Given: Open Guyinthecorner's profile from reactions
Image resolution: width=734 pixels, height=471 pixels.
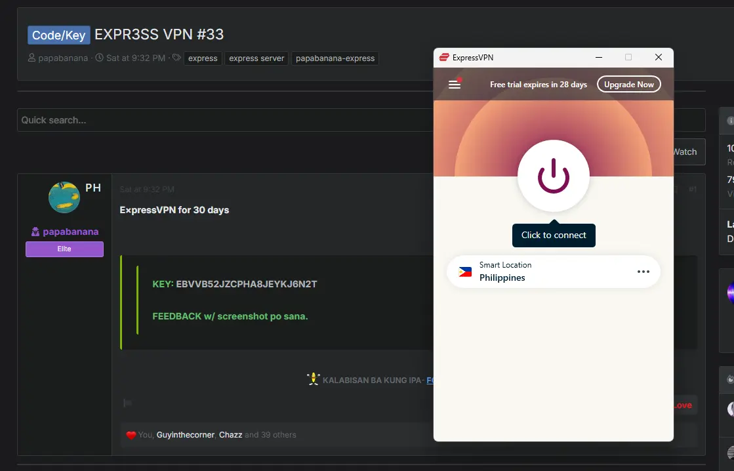Looking at the screenshot, I should (x=186, y=435).
